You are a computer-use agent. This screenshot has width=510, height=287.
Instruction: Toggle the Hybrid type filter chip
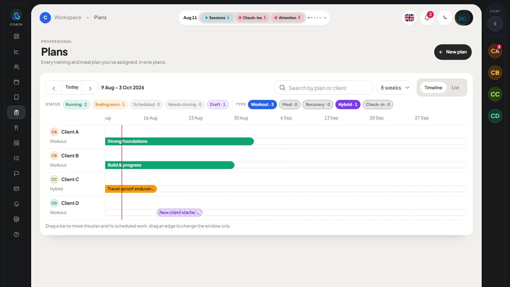pos(348,104)
